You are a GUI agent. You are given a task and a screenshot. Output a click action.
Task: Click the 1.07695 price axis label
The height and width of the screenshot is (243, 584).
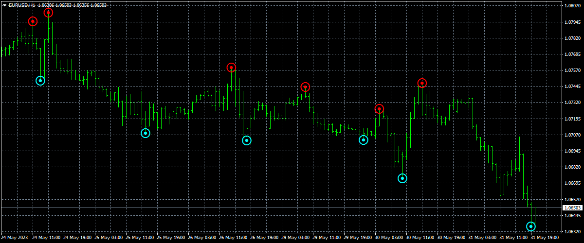coord(573,54)
